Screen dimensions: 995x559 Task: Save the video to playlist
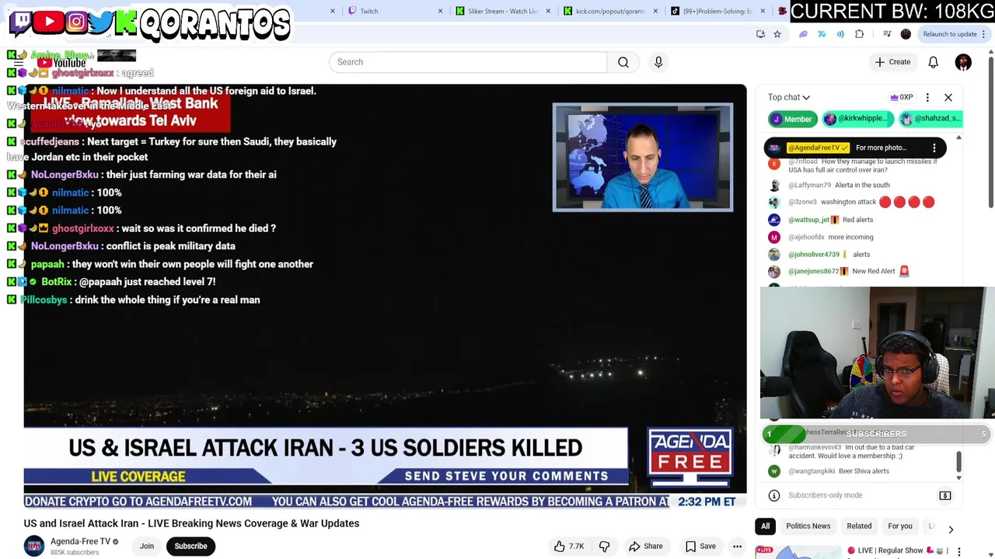[700, 546]
